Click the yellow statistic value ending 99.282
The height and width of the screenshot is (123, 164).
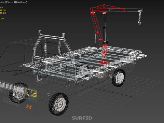tap(3, 10)
